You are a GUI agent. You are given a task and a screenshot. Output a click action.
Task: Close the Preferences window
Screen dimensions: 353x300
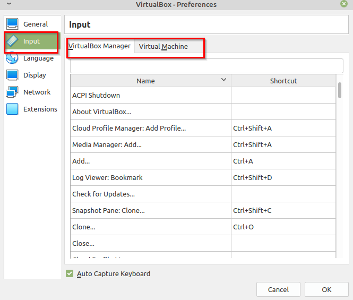pos(344,4)
